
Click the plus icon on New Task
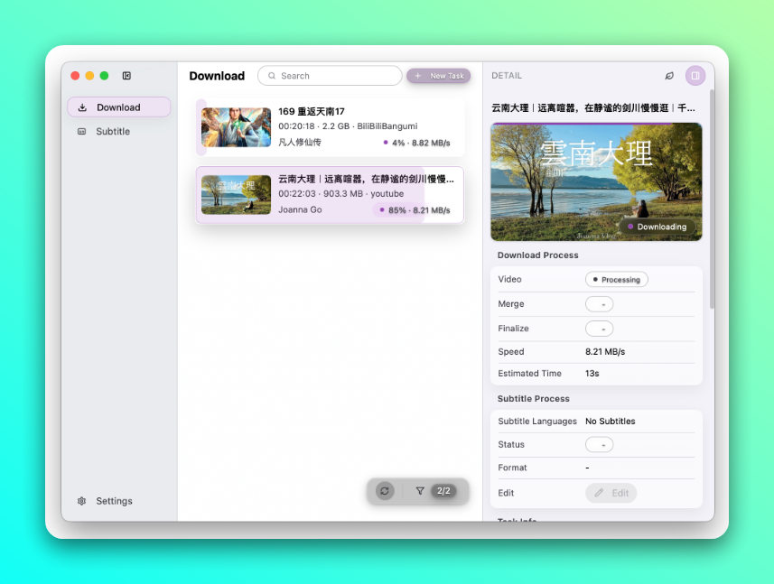pos(418,76)
